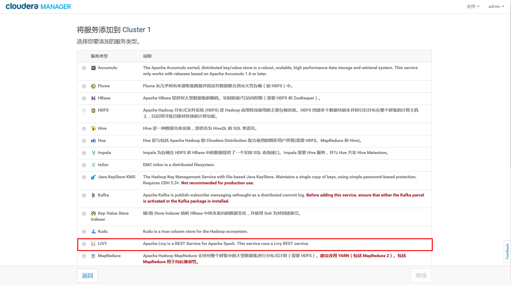Screen dimensions: 511x285
Task: Select the Java KeyStore KMS radio button
Action: [x=84, y=177]
